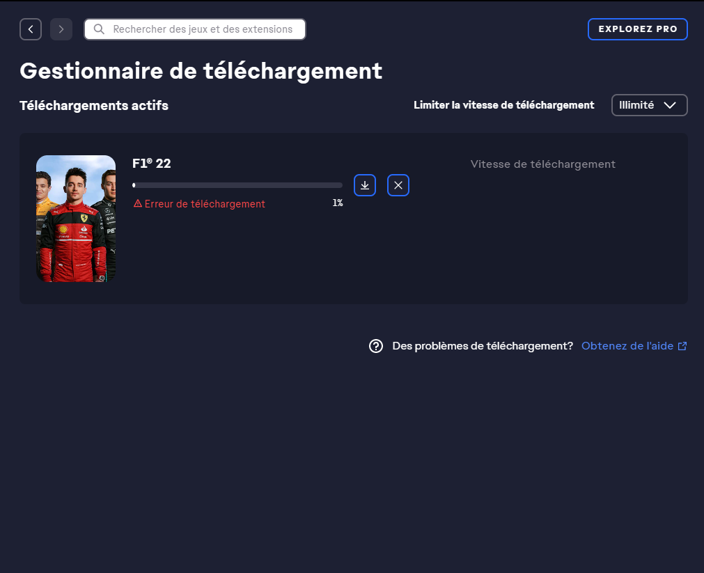This screenshot has height=573, width=704.
Task: Cancel the F1 22 download with the X button
Action: point(398,185)
